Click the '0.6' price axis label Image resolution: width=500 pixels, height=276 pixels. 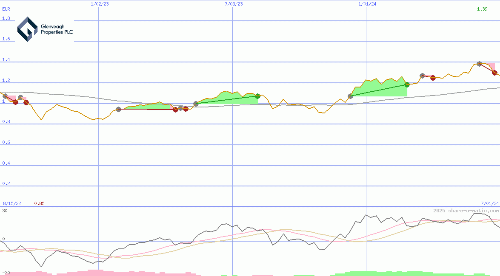[6, 142]
